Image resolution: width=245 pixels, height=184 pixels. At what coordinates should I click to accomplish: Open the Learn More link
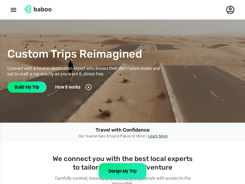(x=158, y=136)
